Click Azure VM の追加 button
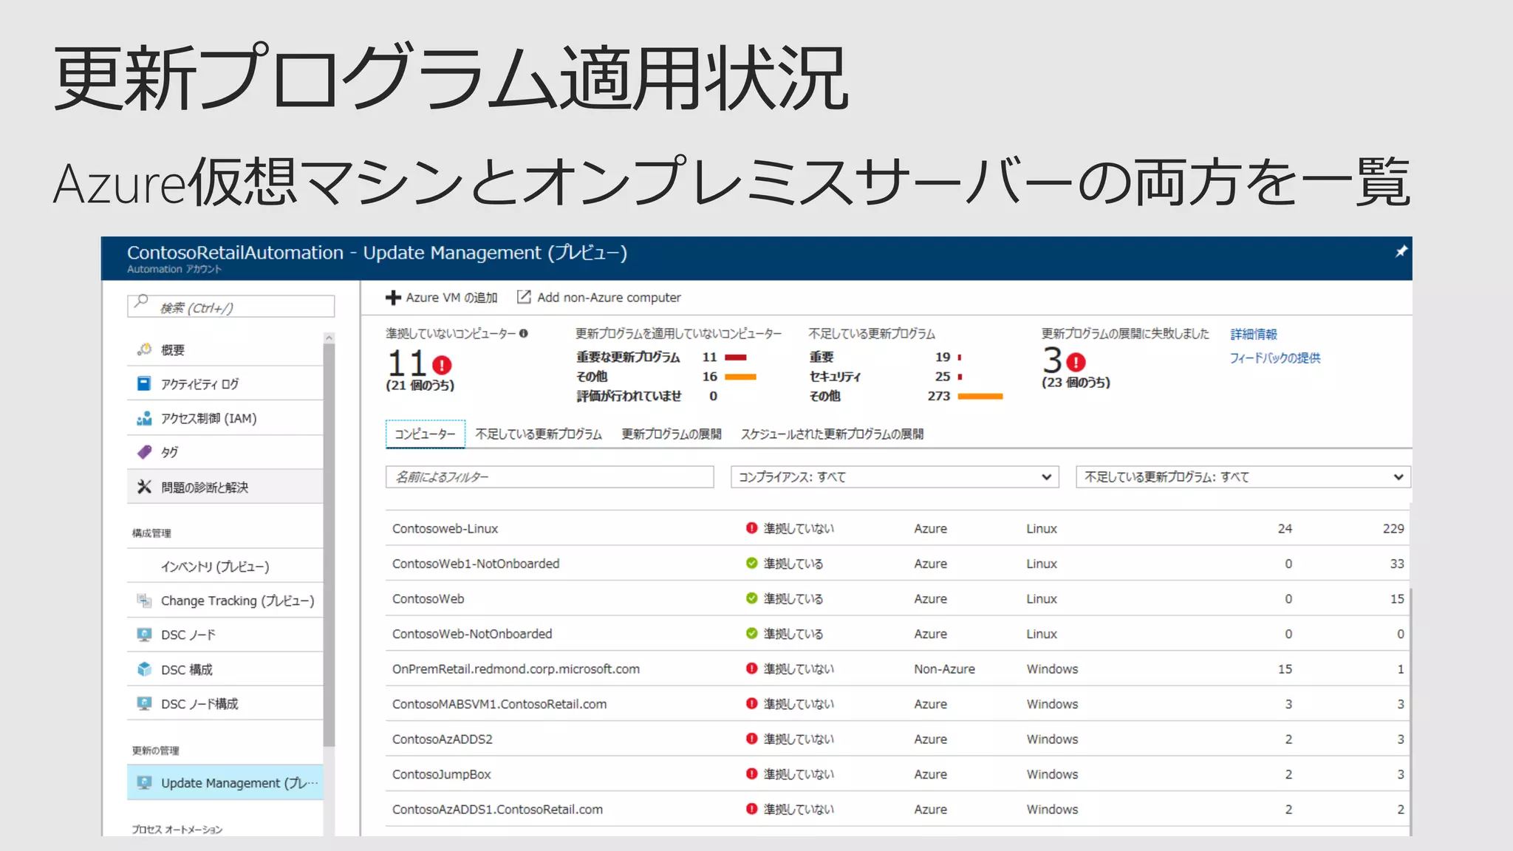Screen dimensions: 1513x851 [x=442, y=298]
